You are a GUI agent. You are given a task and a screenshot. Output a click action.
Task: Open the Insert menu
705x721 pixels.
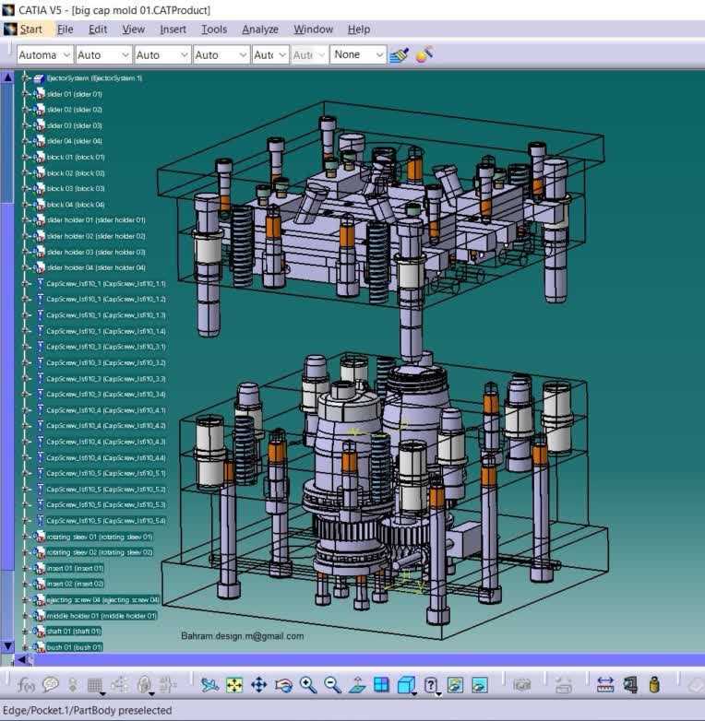[173, 30]
